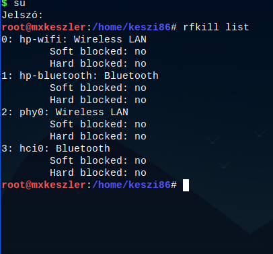Click the 'rfkill list' command text
The image size is (273, 254).
(x=216, y=27)
